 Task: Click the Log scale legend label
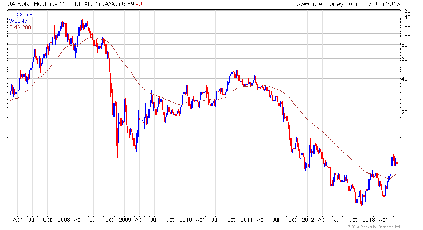click(x=21, y=14)
